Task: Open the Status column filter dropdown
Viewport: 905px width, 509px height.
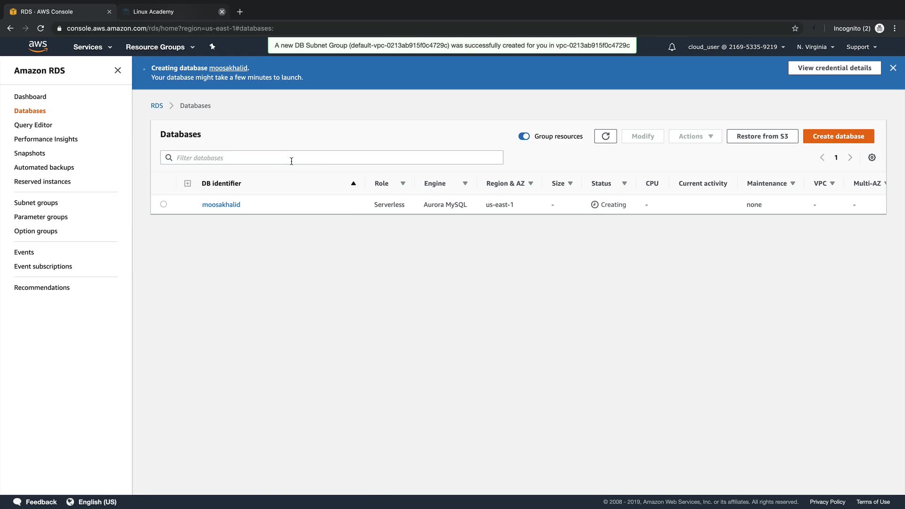Action: click(x=624, y=183)
